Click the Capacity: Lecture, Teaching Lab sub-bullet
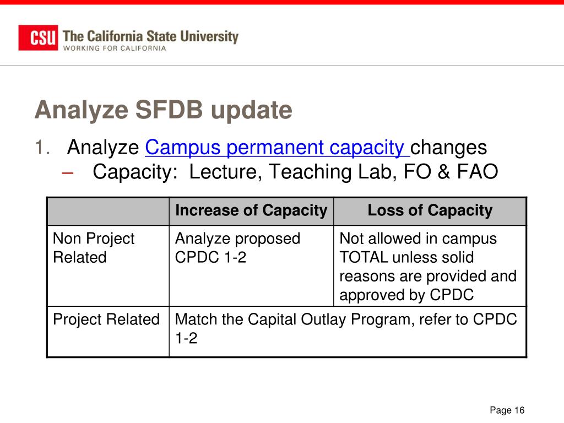The image size is (564, 423). pos(295,172)
